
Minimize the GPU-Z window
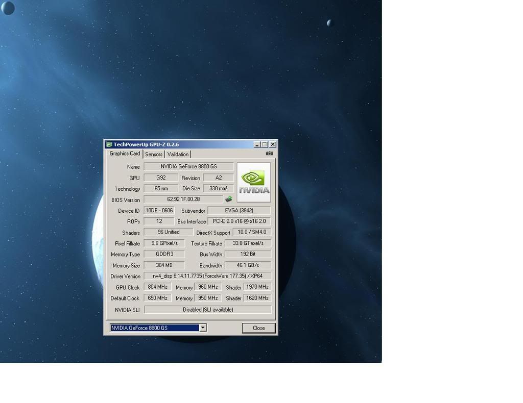pyautogui.click(x=257, y=145)
